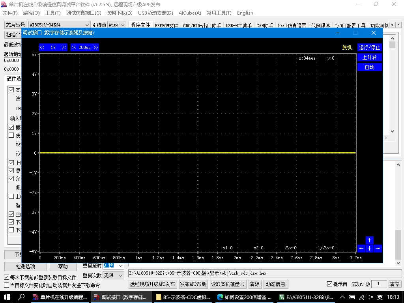
Task: Open the 资料下载(D) menu
Action: (120, 13)
